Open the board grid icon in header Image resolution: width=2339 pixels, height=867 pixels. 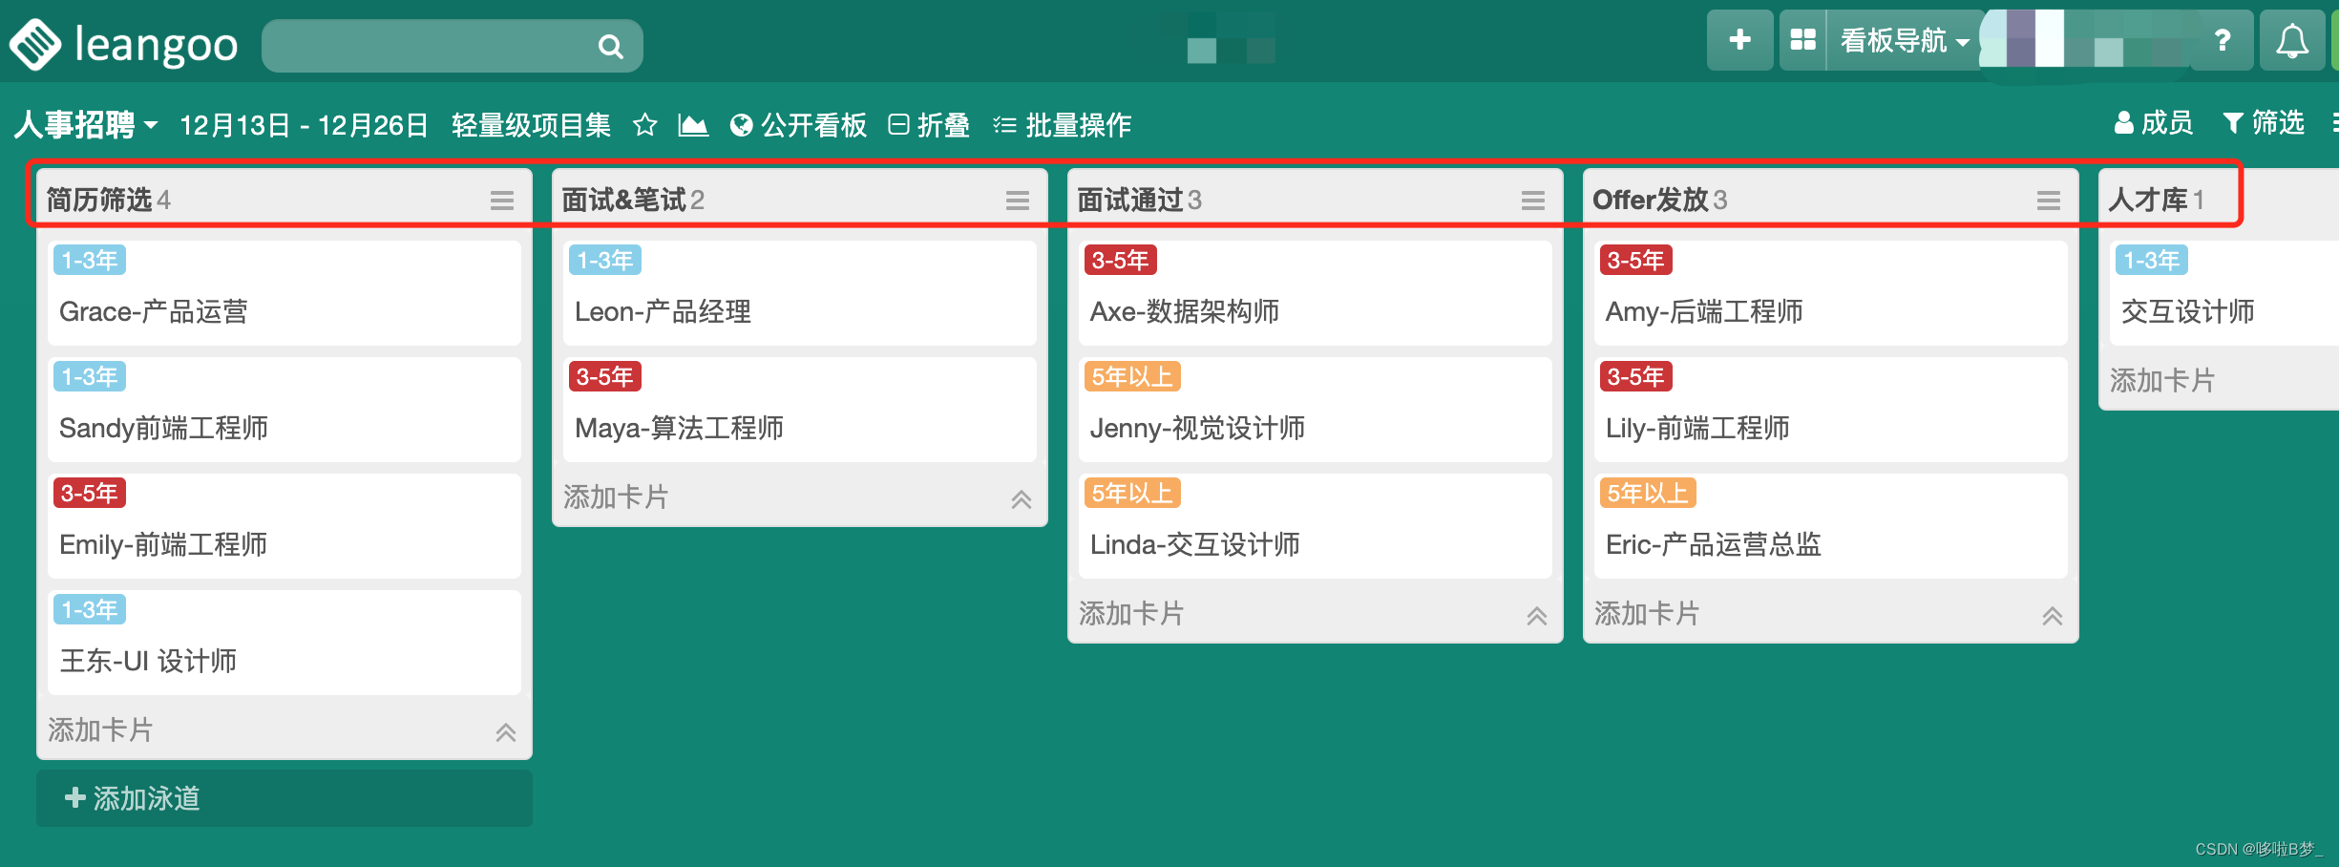tap(1802, 40)
